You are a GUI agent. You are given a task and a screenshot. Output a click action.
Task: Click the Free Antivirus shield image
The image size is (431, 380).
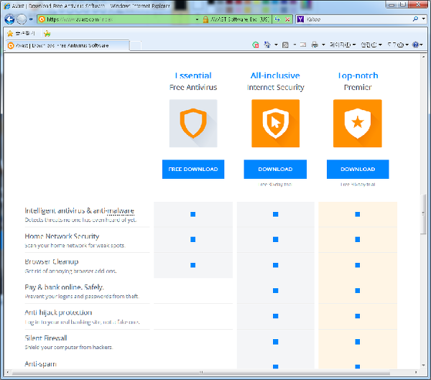coord(193,123)
